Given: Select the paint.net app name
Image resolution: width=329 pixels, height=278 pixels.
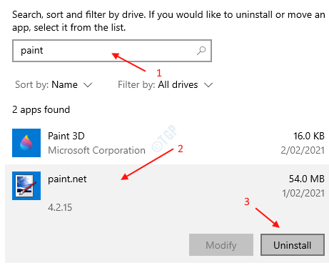Looking at the screenshot, I should (67, 179).
